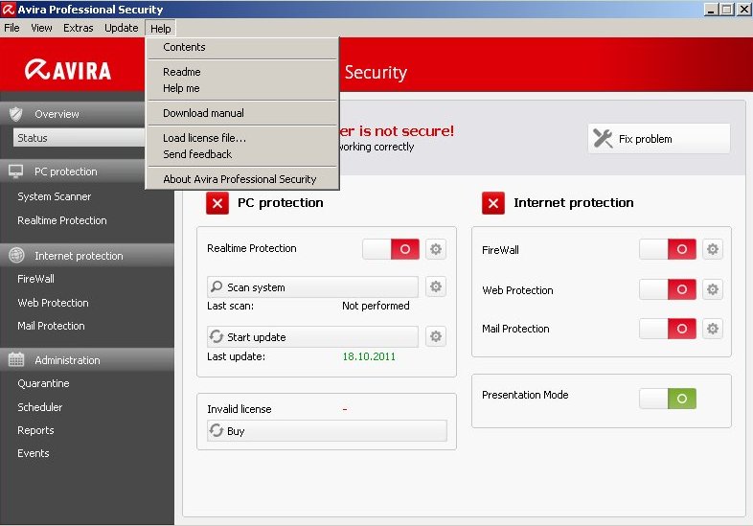The width and height of the screenshot is (753, 526).
Task: Open the File menu
Action: tap(11, 28)
